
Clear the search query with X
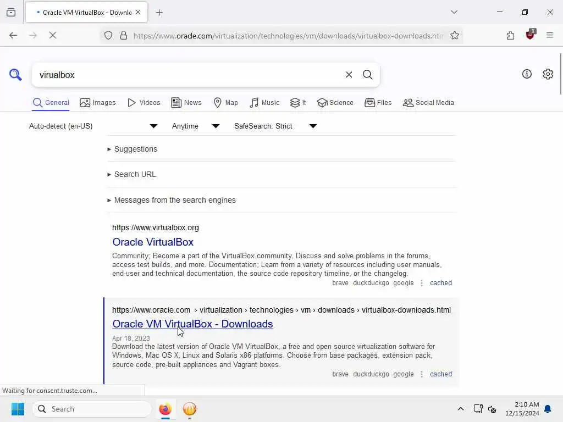click(x=349, y=75)
